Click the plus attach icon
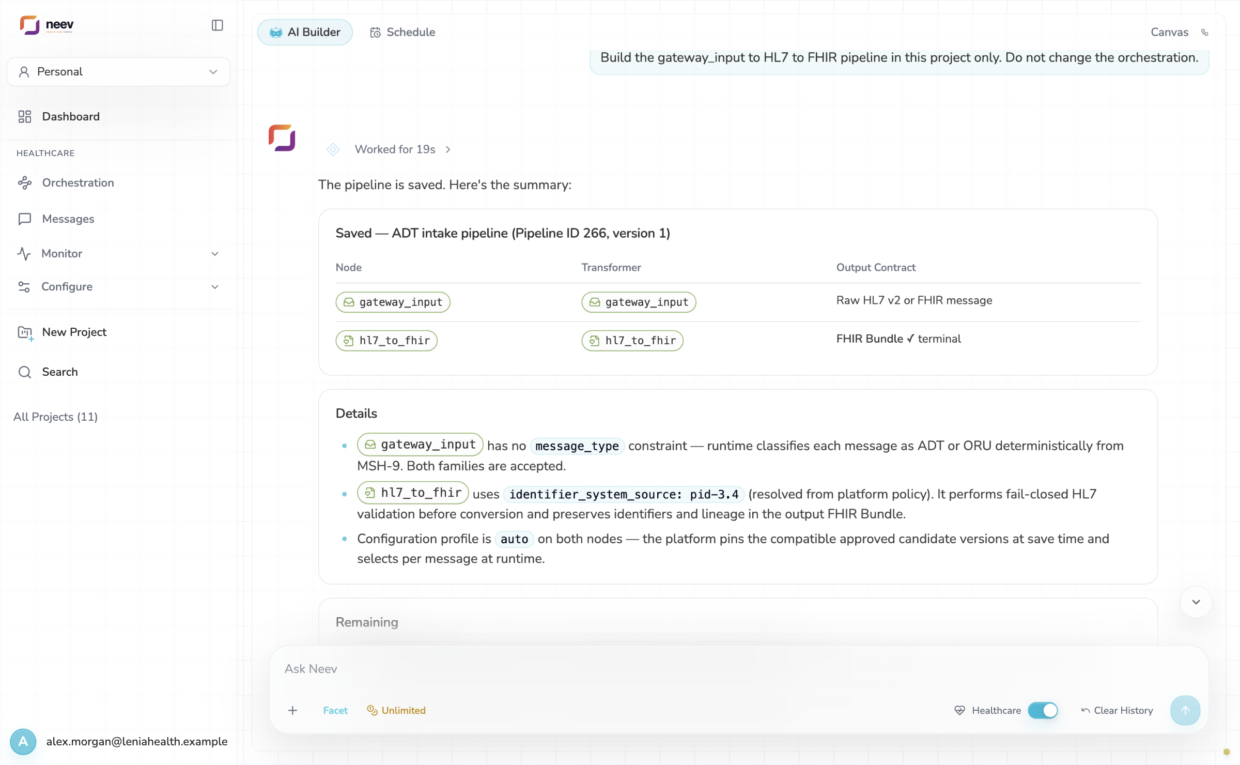This screenshot has width=1240, height=765. (292, 711)
